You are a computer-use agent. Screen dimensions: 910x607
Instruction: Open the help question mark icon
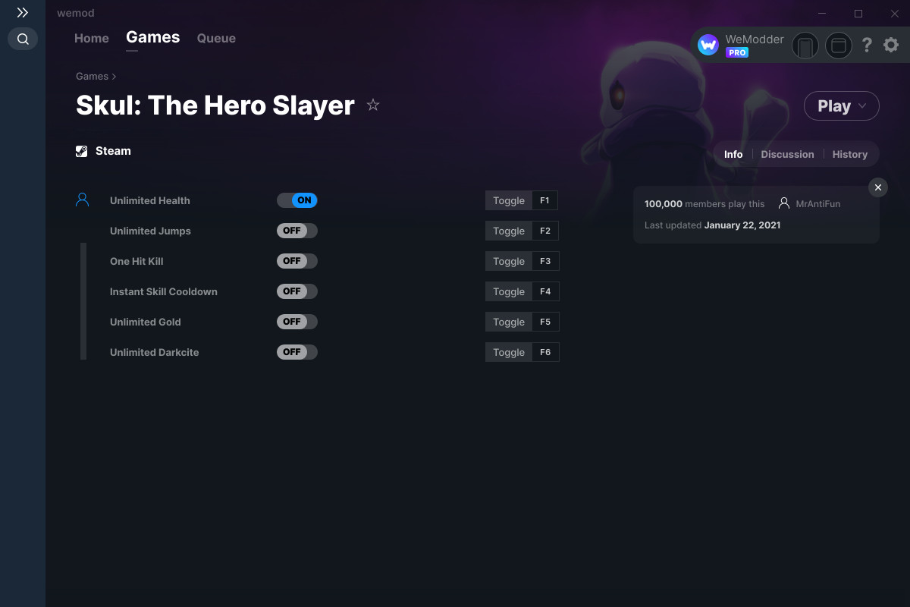(867, 46)
